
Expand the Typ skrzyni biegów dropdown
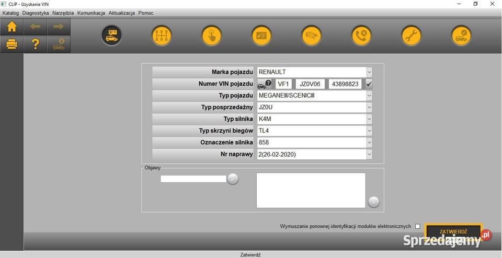coord(369,131)
